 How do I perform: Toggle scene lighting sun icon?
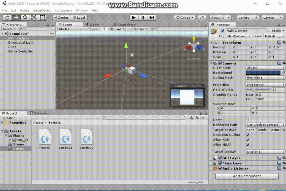click(x=104, y=29)
